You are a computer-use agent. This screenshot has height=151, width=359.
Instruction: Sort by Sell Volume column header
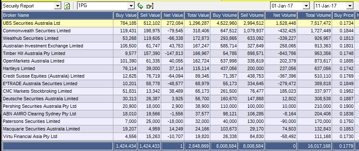252,16
